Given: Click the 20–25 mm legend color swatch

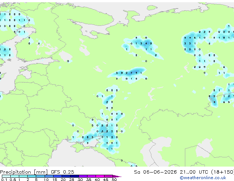Looking at the screenshot, I should click(x=66, y=176).
